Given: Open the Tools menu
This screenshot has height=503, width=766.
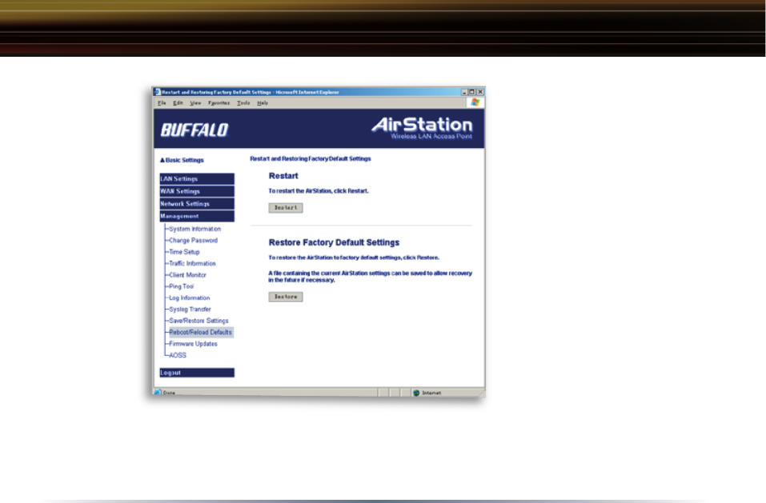Looking at the screenshot, I should click(x=243, y=103).
